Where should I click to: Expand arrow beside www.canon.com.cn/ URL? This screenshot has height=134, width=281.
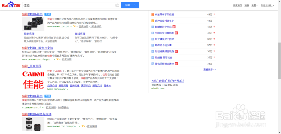pos(71,26)
